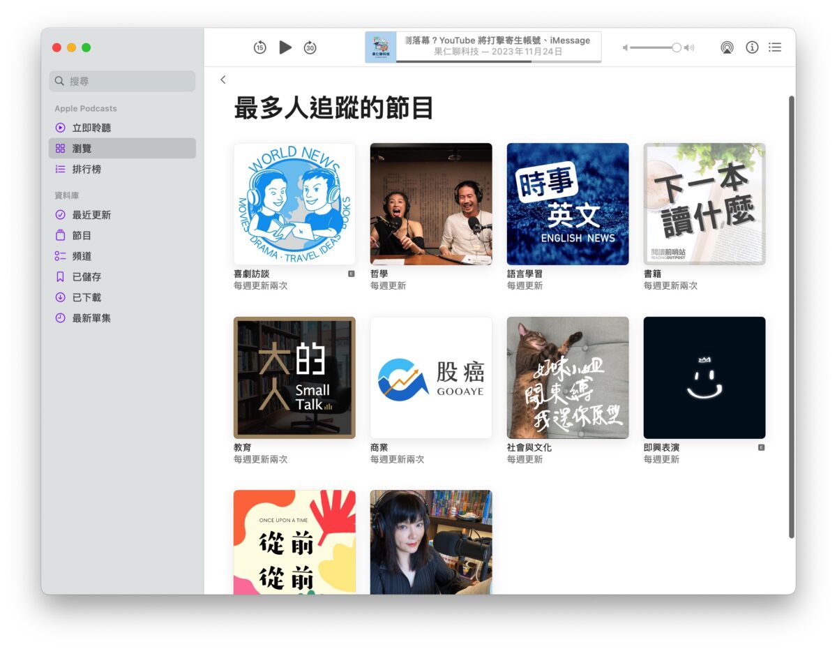
Task: Adjust the volume slider knob
Action: 677,47
